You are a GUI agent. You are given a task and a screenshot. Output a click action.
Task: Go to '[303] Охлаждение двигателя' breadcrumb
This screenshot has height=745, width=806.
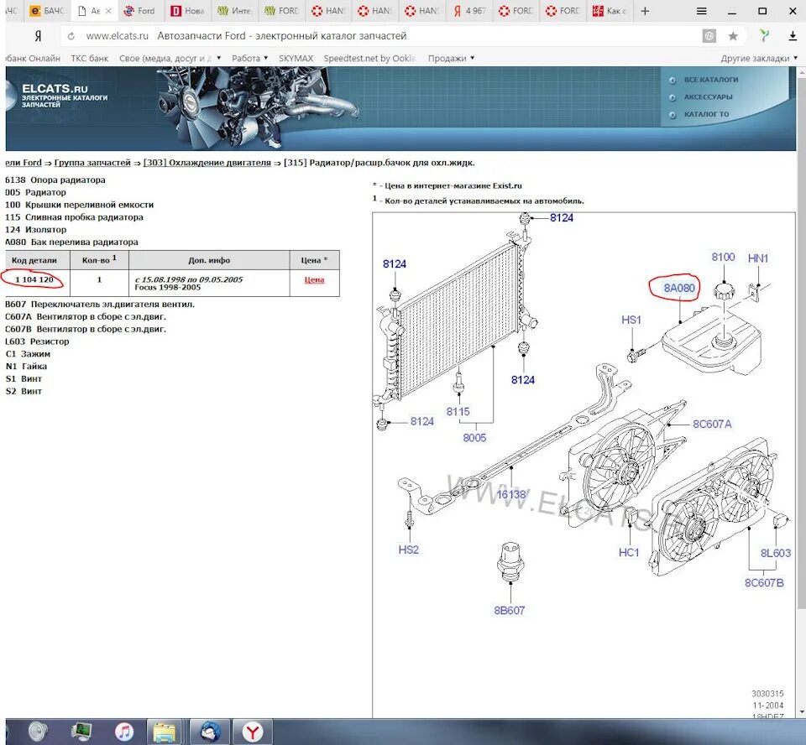pyautogui.click(x=207, y=163)
